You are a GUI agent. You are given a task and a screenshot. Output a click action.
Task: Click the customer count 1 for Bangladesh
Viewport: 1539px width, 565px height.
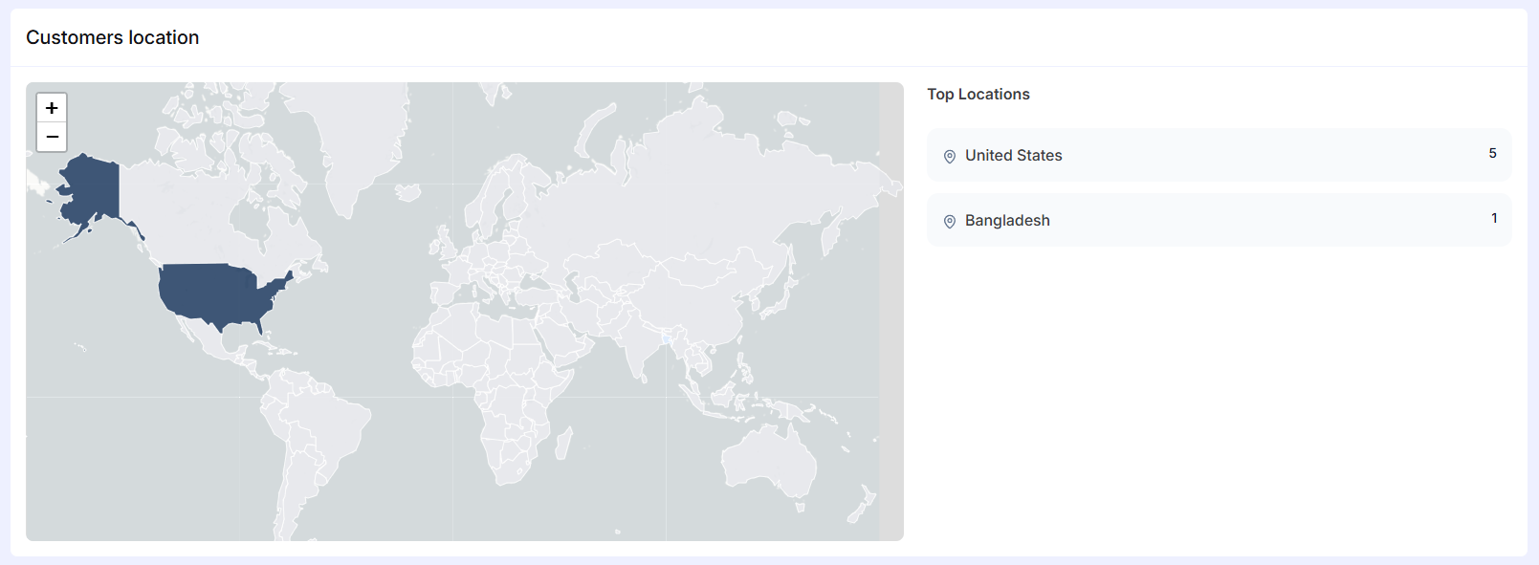pyautogui.click(x=1493, y=218)
